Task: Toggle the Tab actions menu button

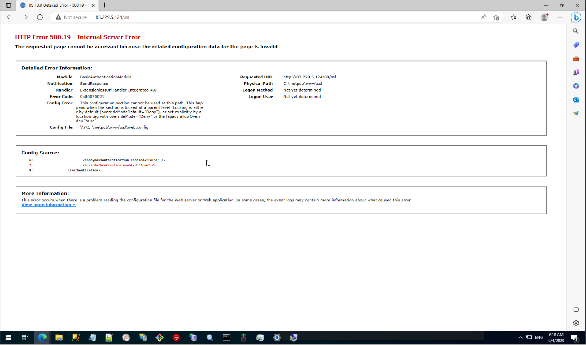Action: pos(8,5)
